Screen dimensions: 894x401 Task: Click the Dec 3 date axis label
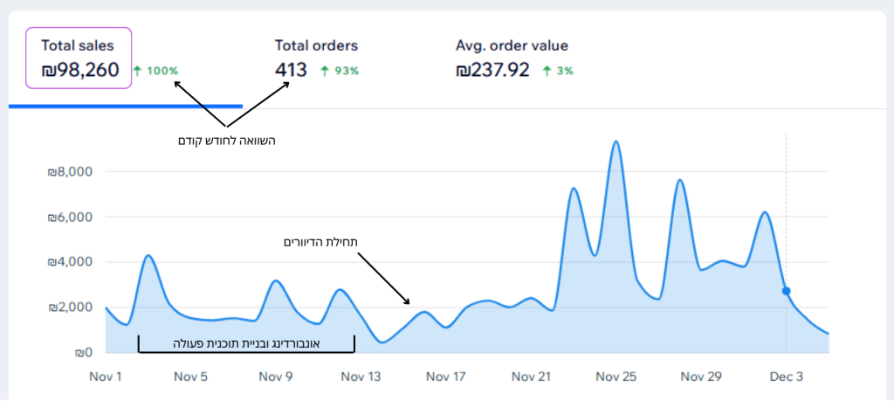click(x=786, y=377)
